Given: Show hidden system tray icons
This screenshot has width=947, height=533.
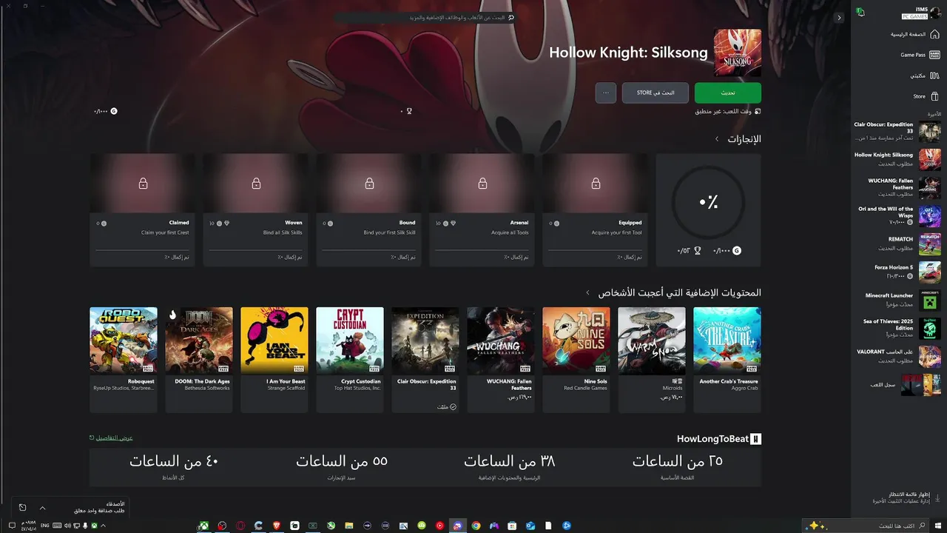Looking at the screenshot, I should (103, 526).
